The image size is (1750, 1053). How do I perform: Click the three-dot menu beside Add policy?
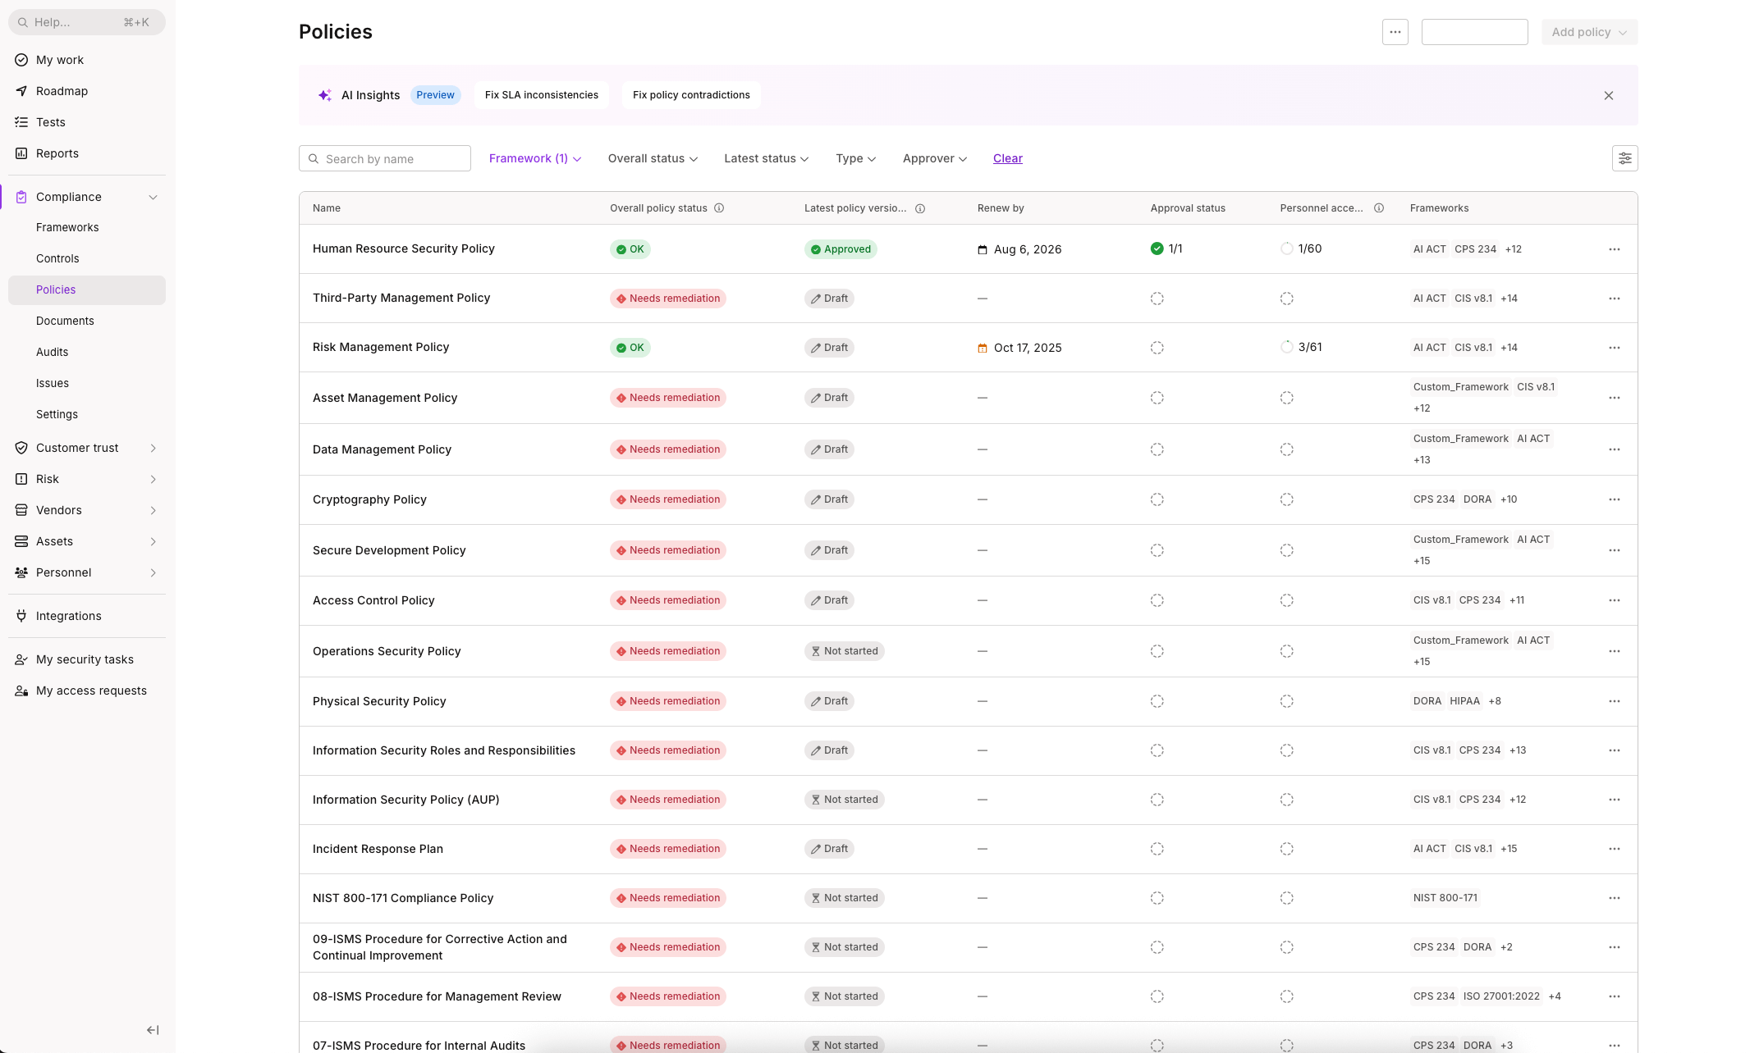1395,32
